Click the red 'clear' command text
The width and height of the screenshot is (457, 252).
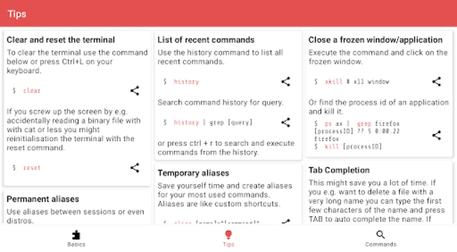[x=31, y=91]
